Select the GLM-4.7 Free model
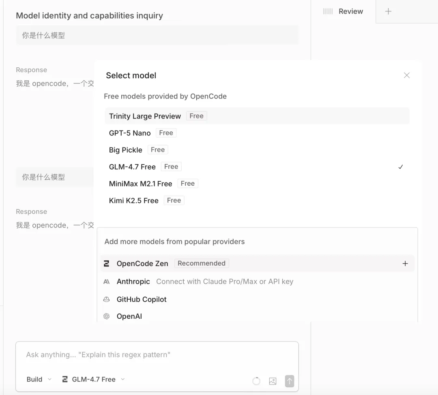438x395 pixels. pyautogui.click(x=132, y=167)
